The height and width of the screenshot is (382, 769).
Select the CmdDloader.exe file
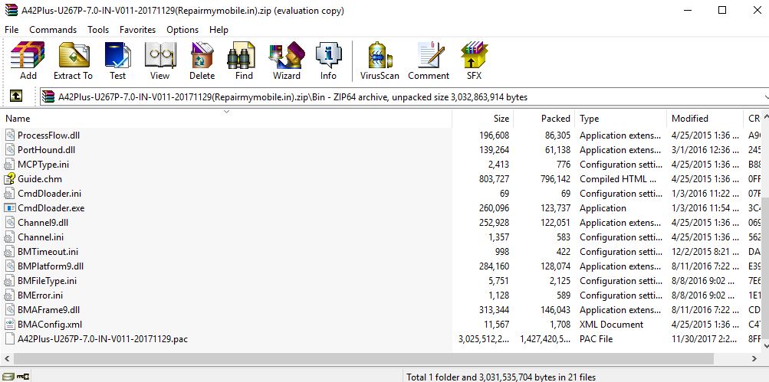click(51, 208)
